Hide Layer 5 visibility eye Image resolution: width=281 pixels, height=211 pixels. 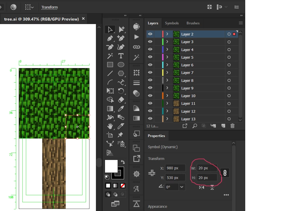click(x=150, y=57)
